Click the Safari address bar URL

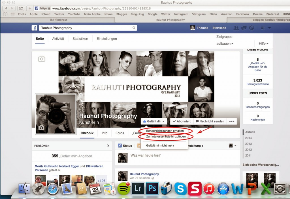click(101, 8)
